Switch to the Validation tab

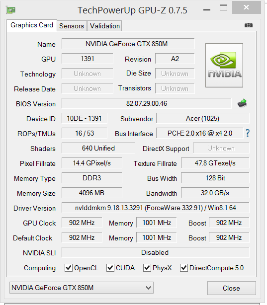(105, 26)
